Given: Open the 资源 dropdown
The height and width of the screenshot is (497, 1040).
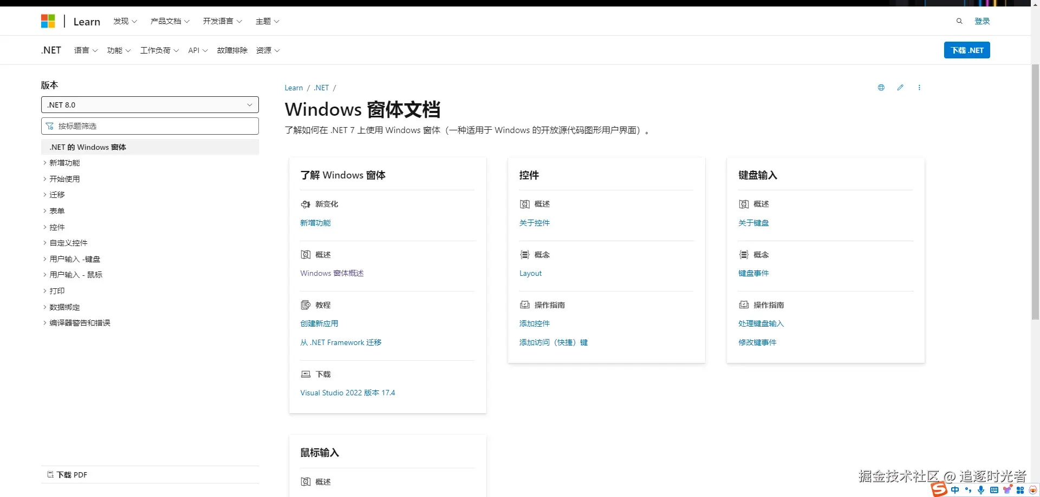Looking at the screenshot, I should point(268,50).
